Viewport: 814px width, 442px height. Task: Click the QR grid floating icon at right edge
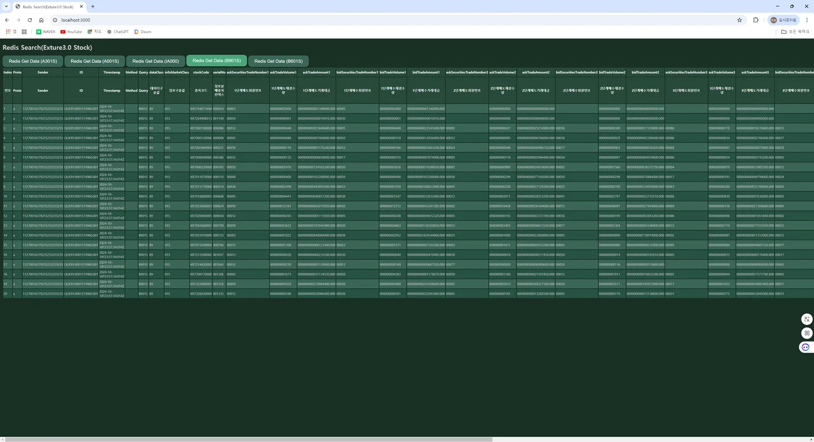[x=807, y=333]
